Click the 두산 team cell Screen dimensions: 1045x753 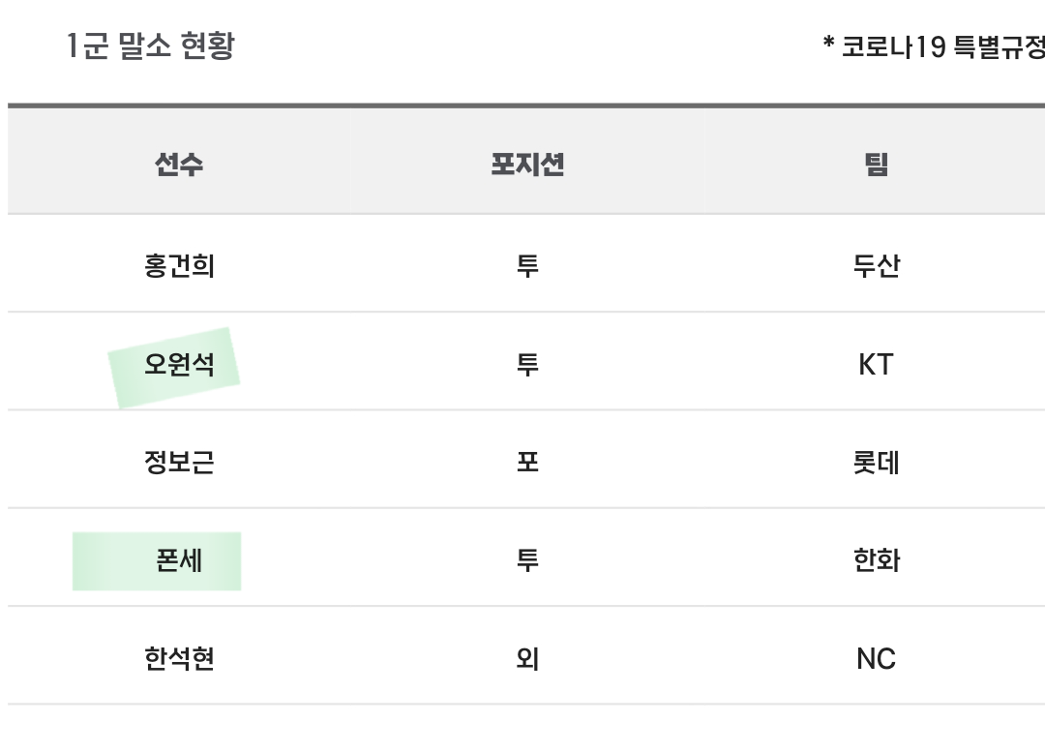click(x=877, y=266)
